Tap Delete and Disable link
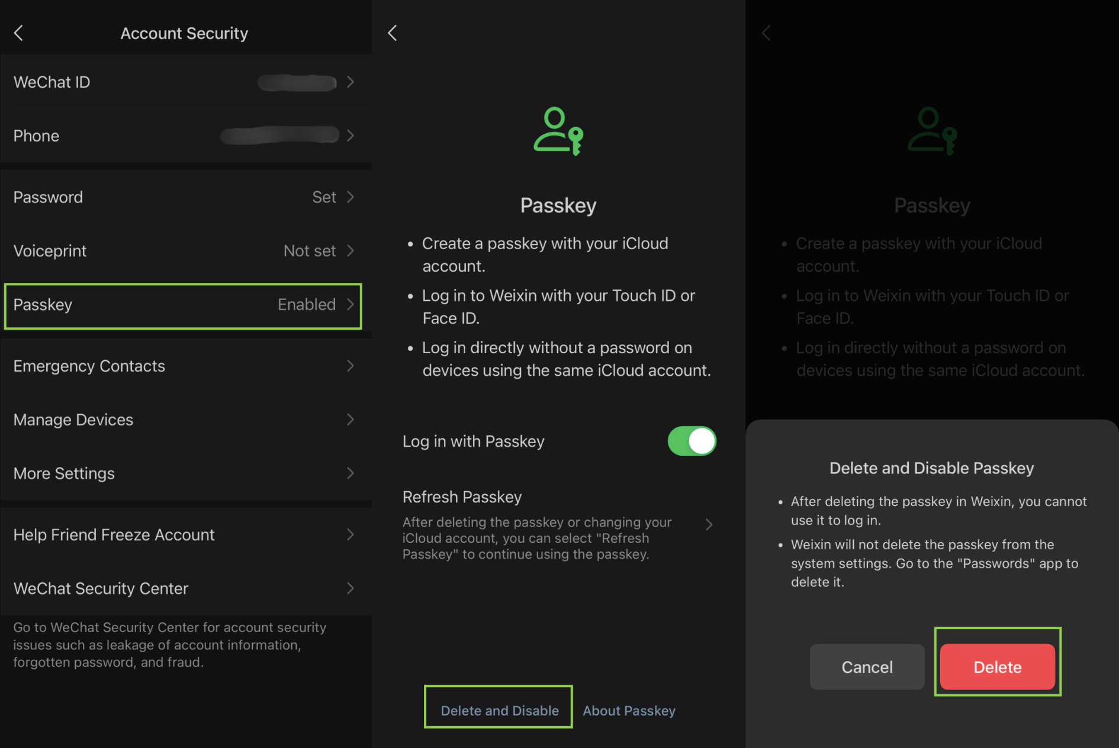The image size is (1119, 748). point(499,711)
